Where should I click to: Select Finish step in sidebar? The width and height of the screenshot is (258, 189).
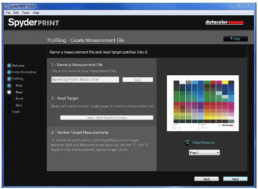[x=16, y=112]
